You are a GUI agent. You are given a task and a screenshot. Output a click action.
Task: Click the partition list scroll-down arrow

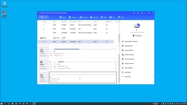[119, 43]
